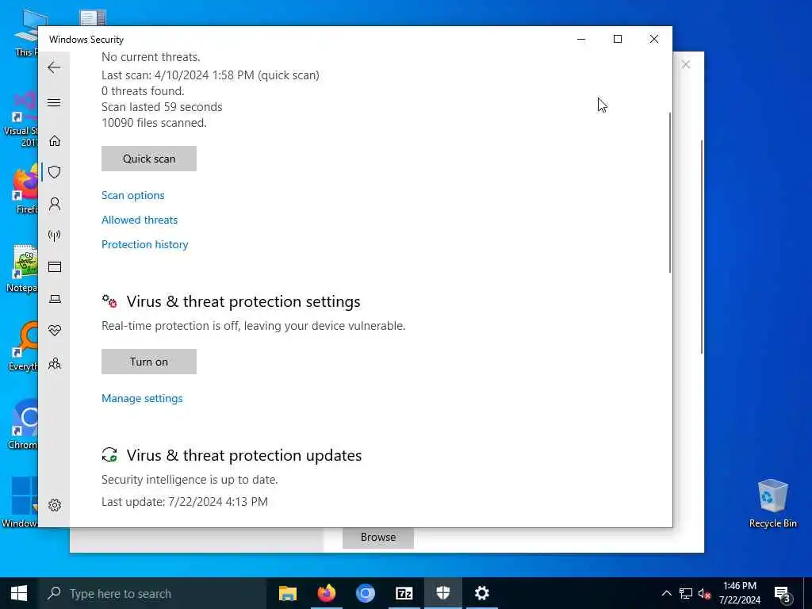Click the taskbar search box
Image resolution: width=812 pixels, height=609 pixels.
151,593
